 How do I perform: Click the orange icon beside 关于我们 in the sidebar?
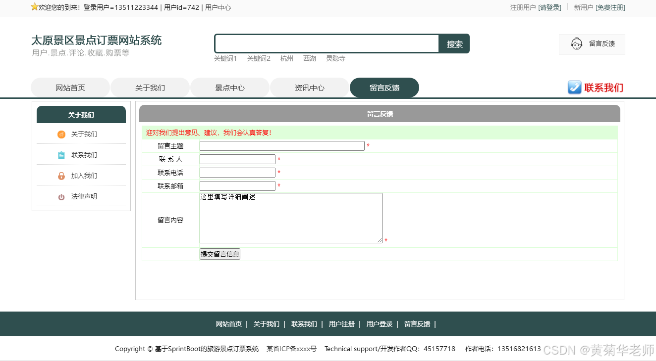(x=61, y=135)
